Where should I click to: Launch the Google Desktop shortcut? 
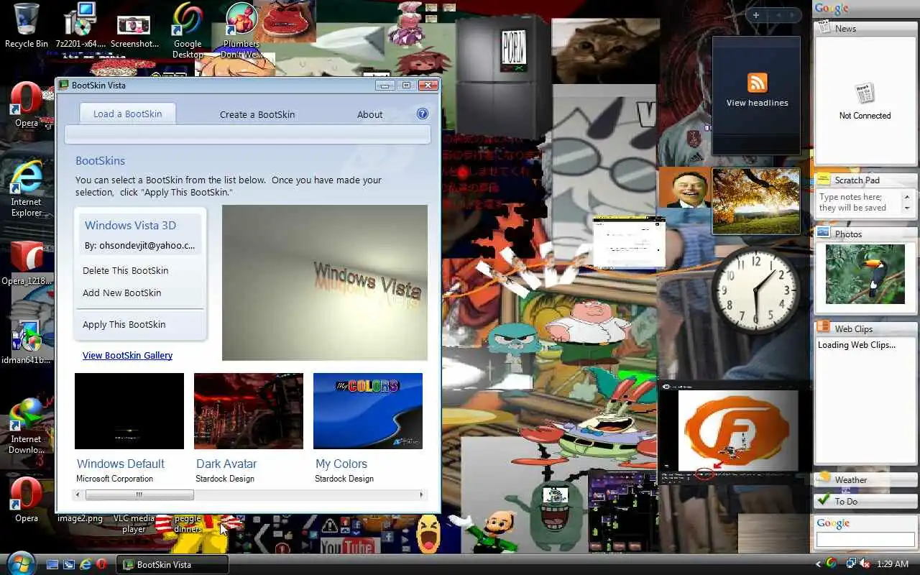(x=188, y=30)
